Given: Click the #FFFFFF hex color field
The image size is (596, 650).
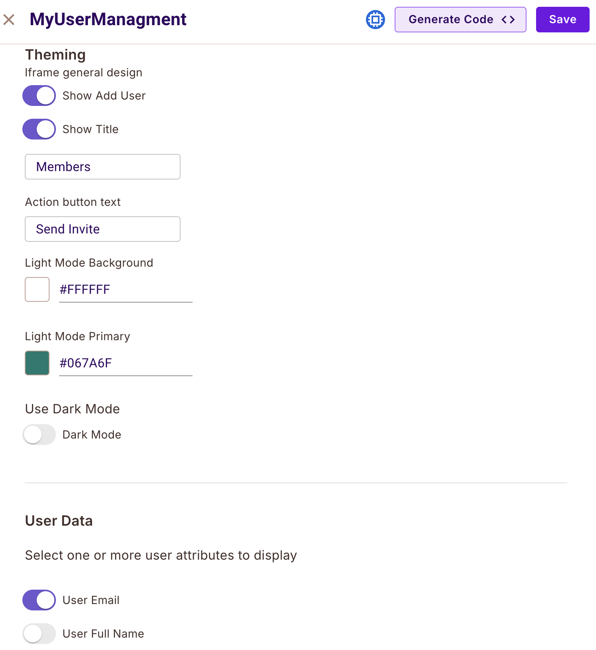Looking at the screenshot, I should 125,289.
